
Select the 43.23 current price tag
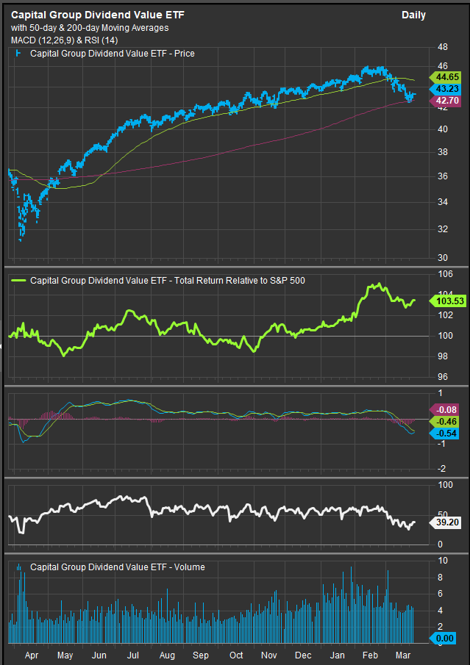(447, 88)
